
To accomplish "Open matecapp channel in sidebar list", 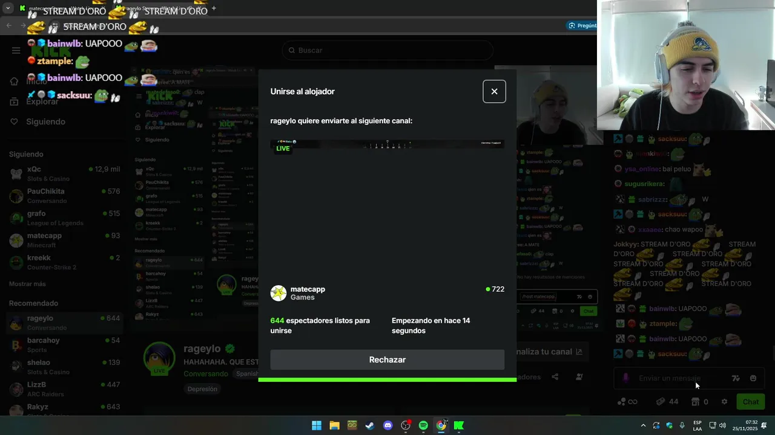I will tap(64, 240).
